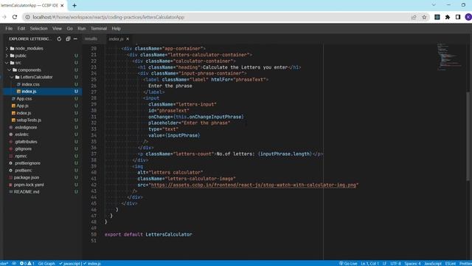Open the File menu

tap(9, 28)
